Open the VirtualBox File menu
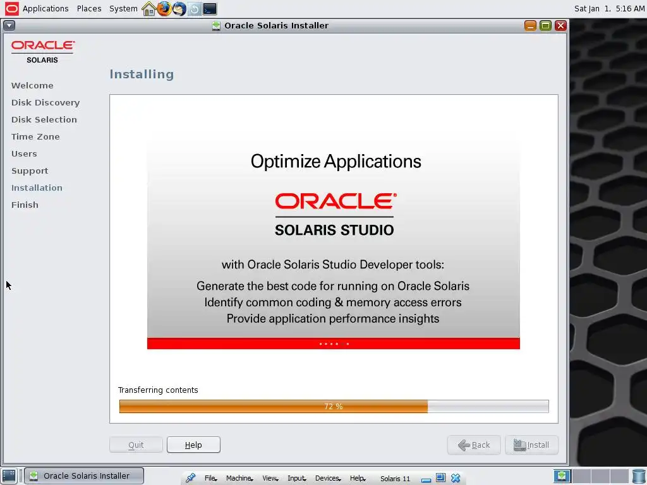 210,479
